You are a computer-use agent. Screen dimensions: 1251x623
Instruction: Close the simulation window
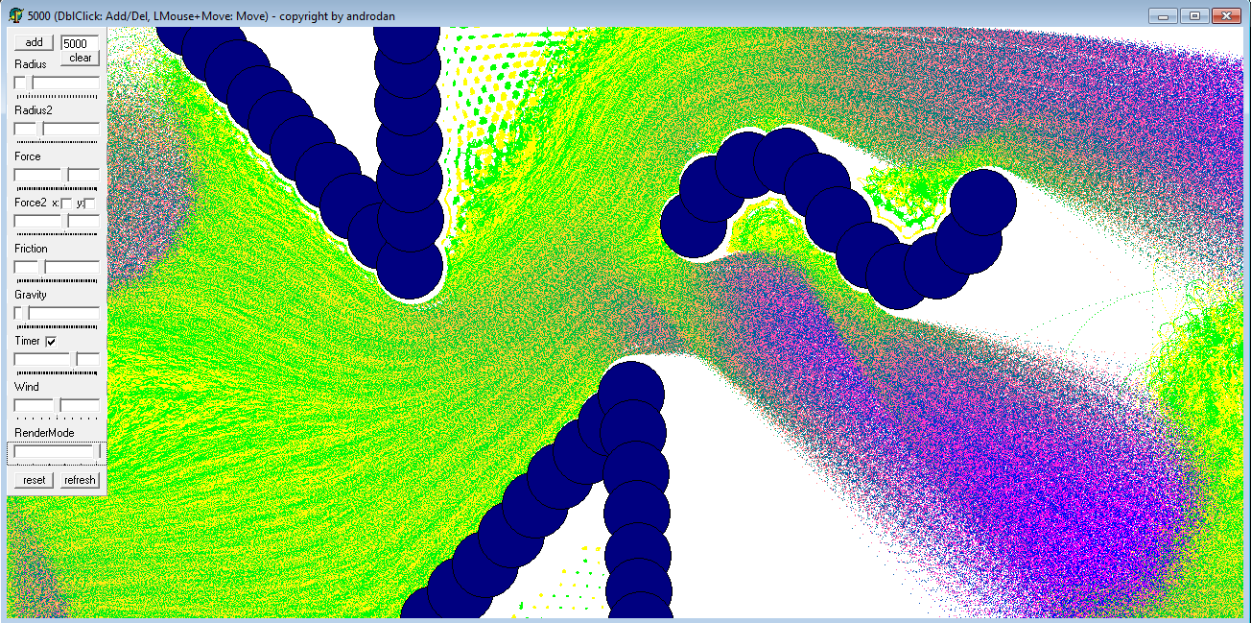pyautogui.click(x=1225, y=15)
